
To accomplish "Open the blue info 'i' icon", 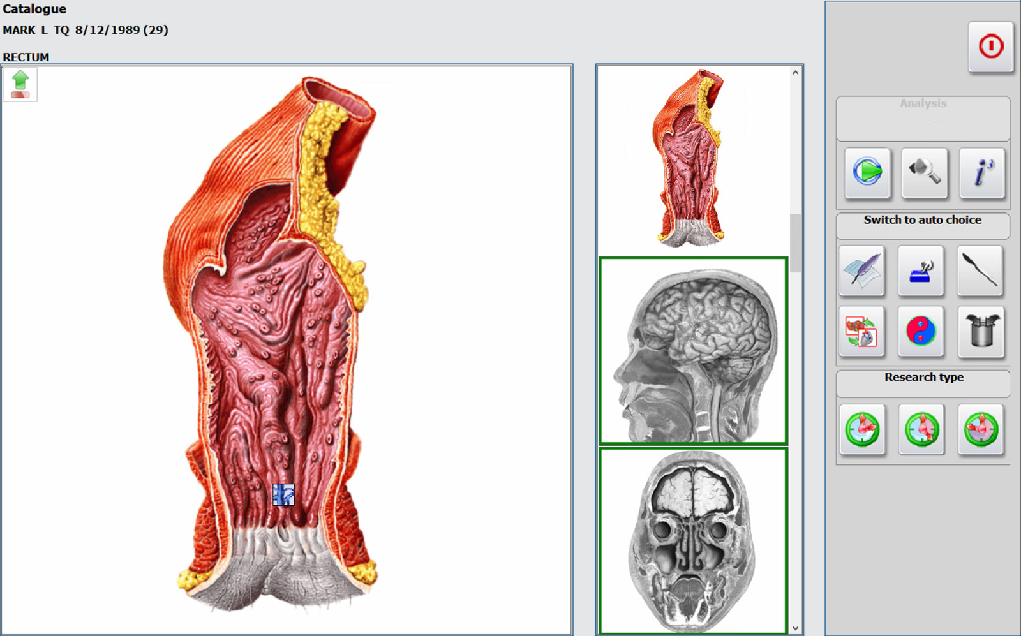I will pos(982,172).
